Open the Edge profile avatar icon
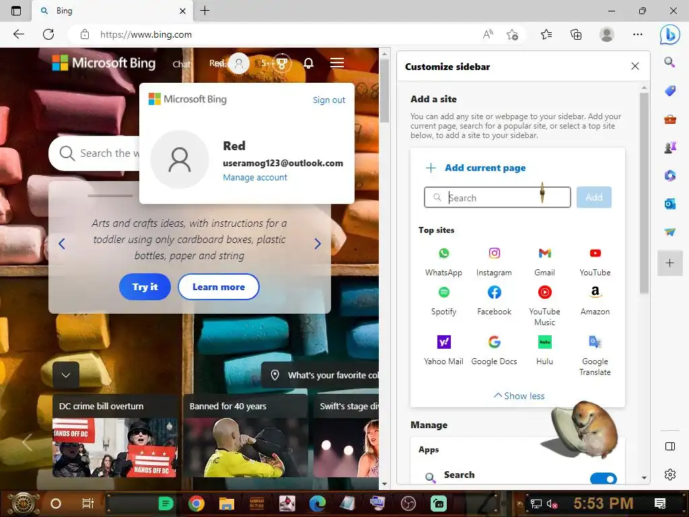 [606, 34]
